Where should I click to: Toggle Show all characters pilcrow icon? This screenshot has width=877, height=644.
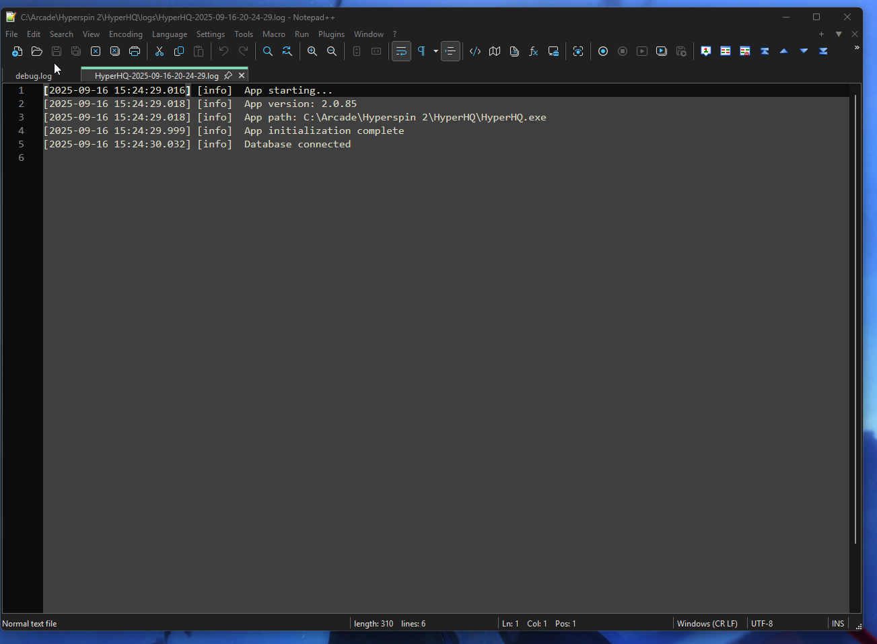coord(421,51)
